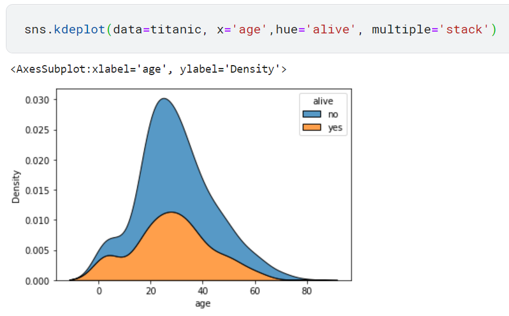Viewport: 509px width, 316px height.
Task: Click the blue 'no' legend swatch
Action: pyautogui.click(x=312, y=114)
